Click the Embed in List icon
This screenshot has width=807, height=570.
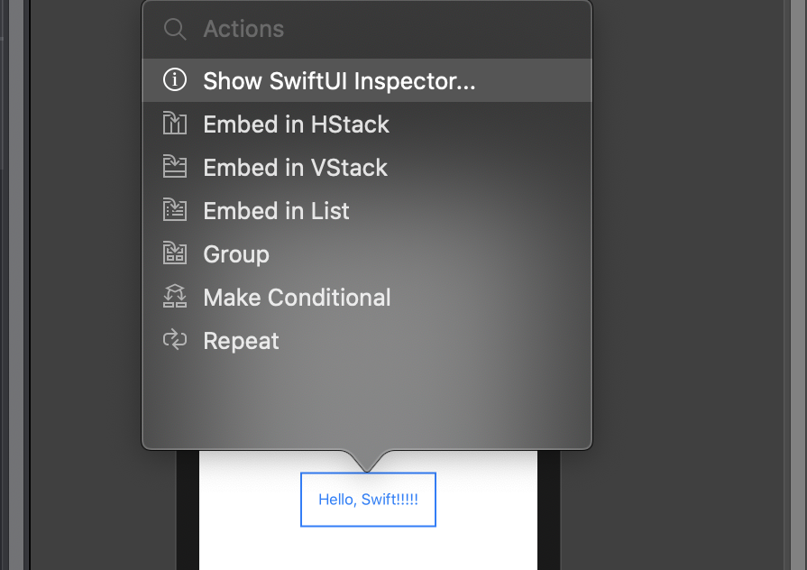click(174, 210)
